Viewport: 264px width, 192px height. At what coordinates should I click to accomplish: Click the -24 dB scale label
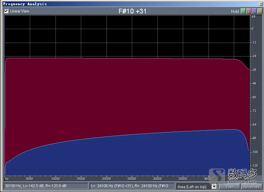(254, 56)
